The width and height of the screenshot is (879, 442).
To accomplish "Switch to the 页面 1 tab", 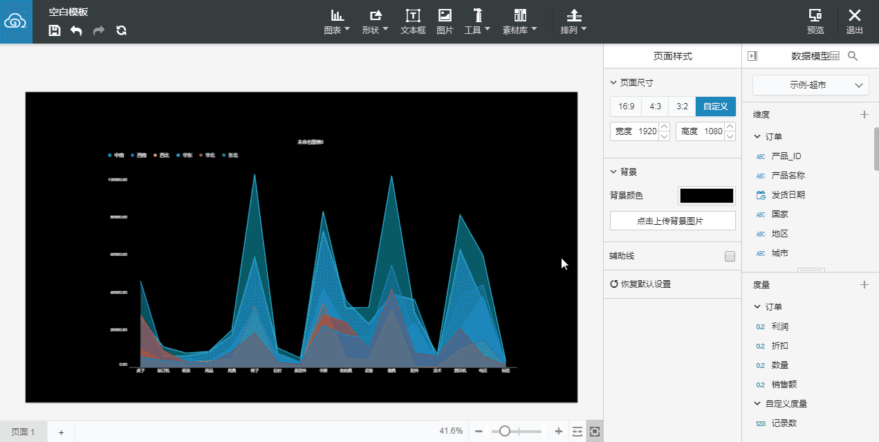I will coord(24,432).
